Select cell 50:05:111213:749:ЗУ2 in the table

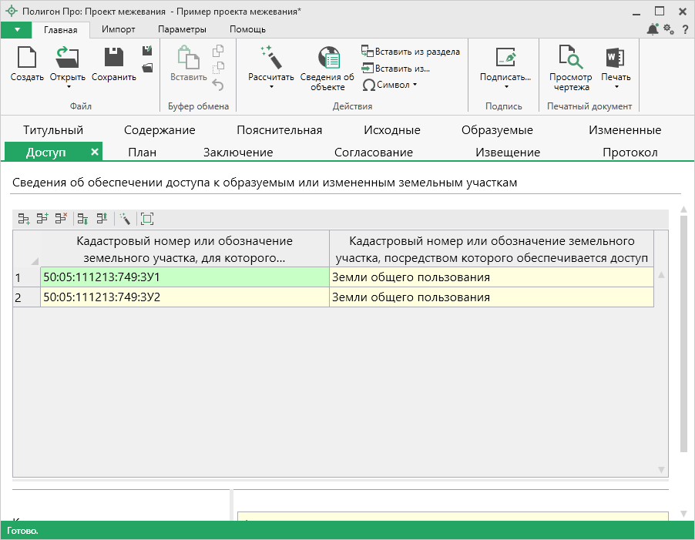click(x=185, y=297)
